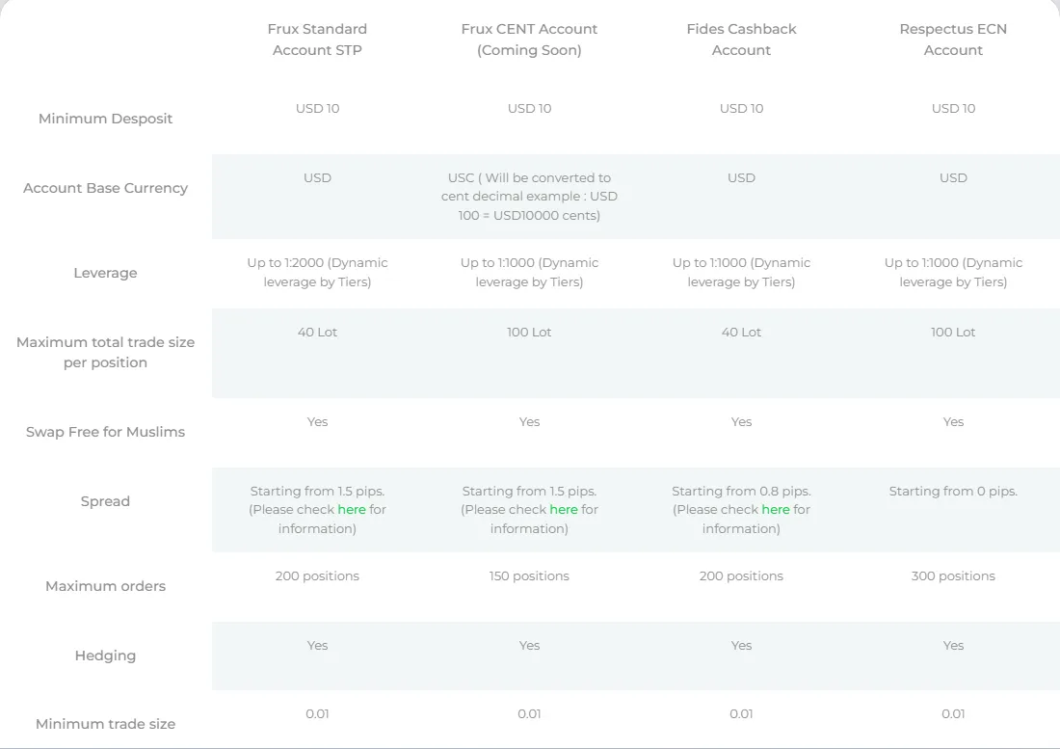The height and width of the screenshot is (749, 1060).
Task: Select the Frux CENT Account (Coming Soon) header
Action: 529,40
